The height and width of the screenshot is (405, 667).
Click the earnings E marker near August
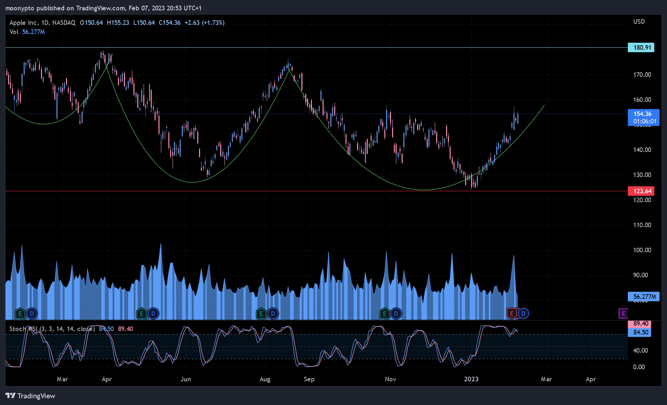[261, 313]
